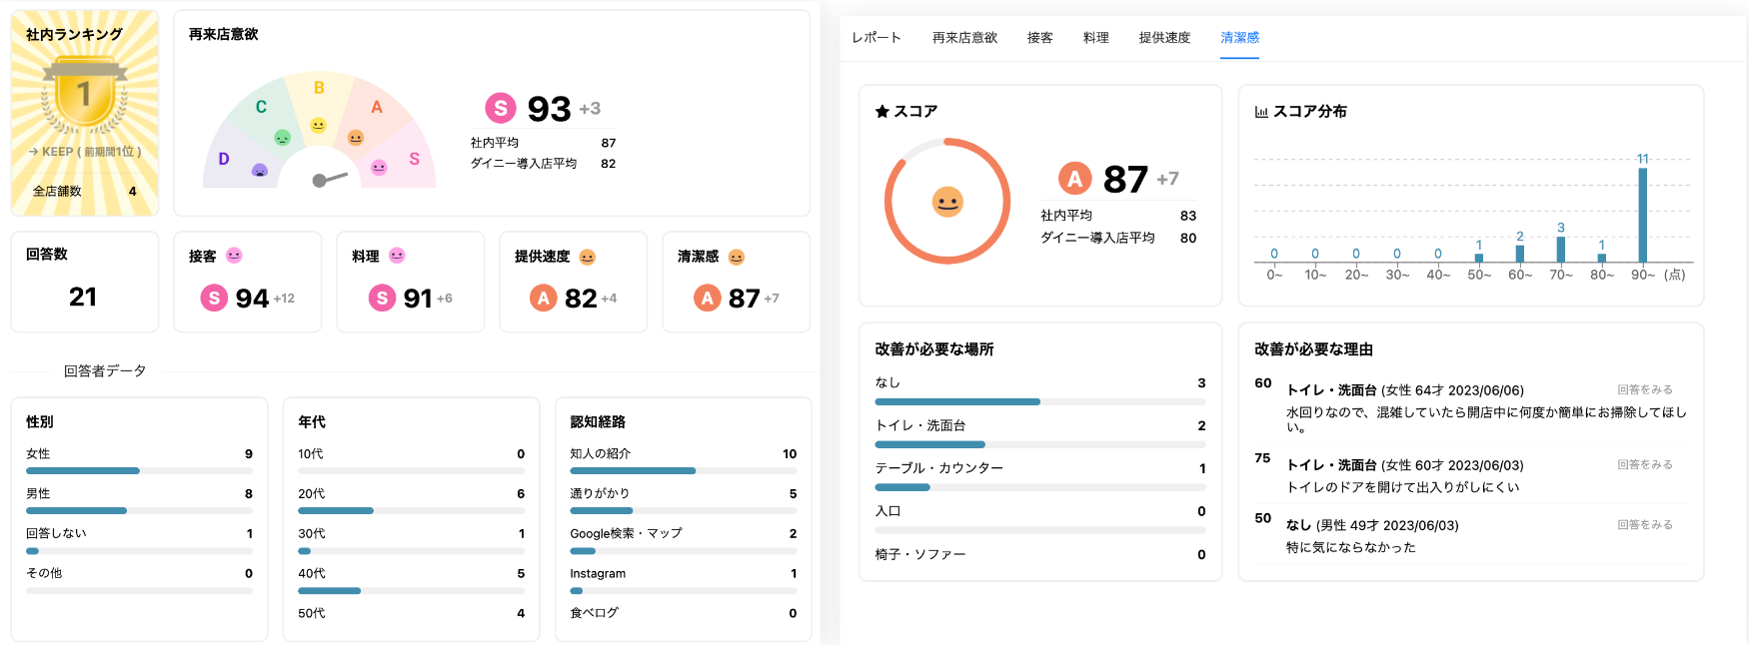The image size is (1749, 645).
Task: Click the Google検索・マップ row label
Action: pyautogui.click(x=626, y=533)
